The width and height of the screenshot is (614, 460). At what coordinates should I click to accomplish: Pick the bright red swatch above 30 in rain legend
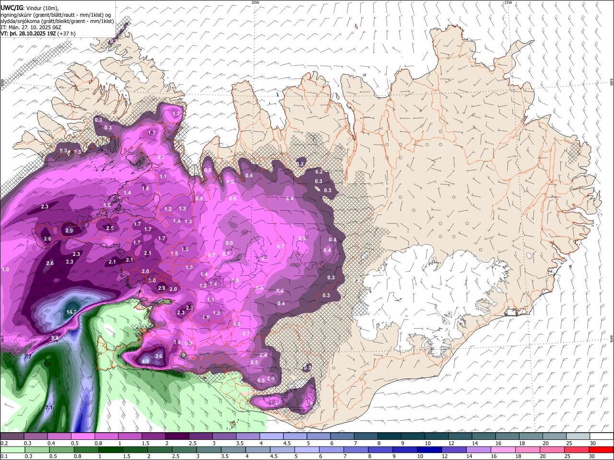(601, 449)
